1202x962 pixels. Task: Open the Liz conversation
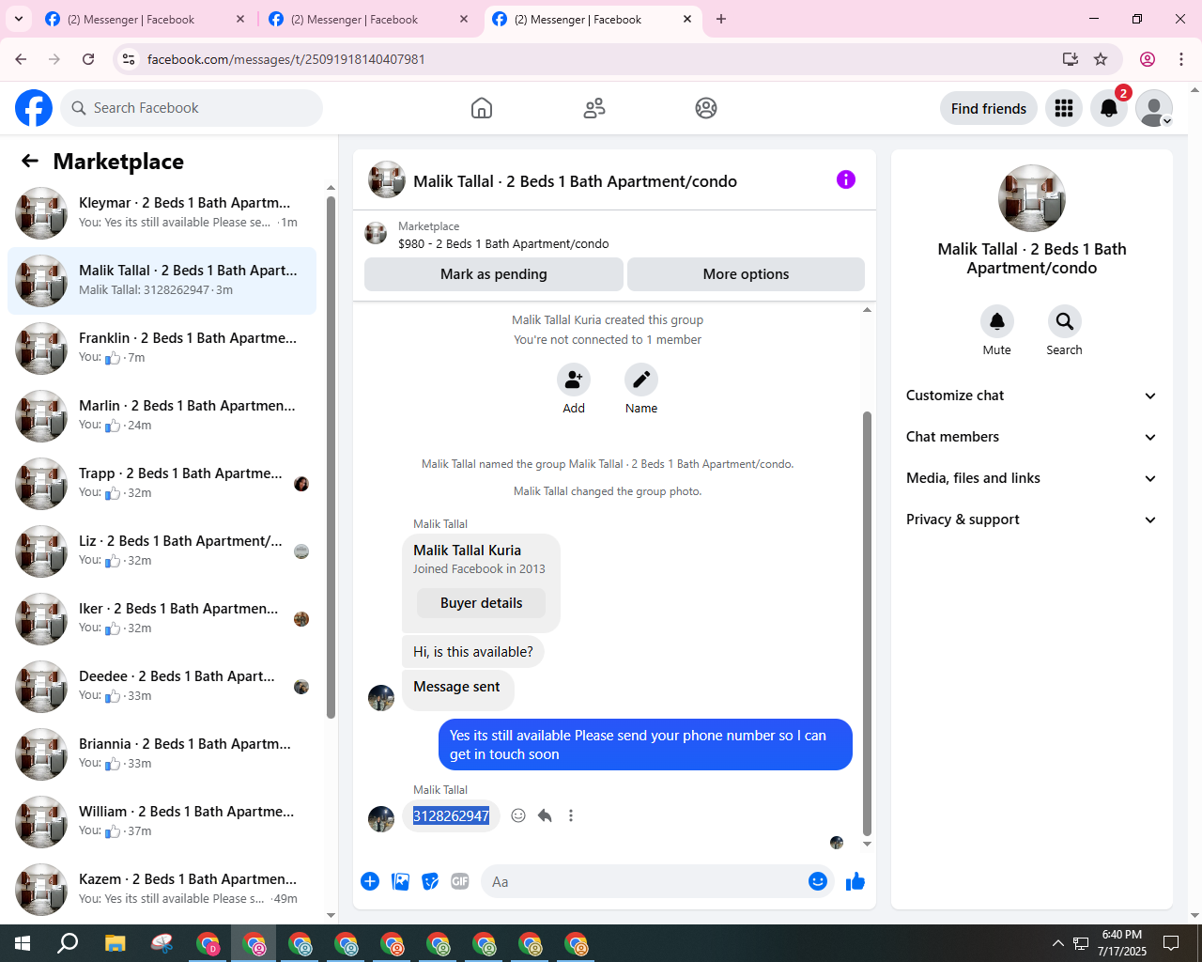pyautogui.click(x=162, y=551)
